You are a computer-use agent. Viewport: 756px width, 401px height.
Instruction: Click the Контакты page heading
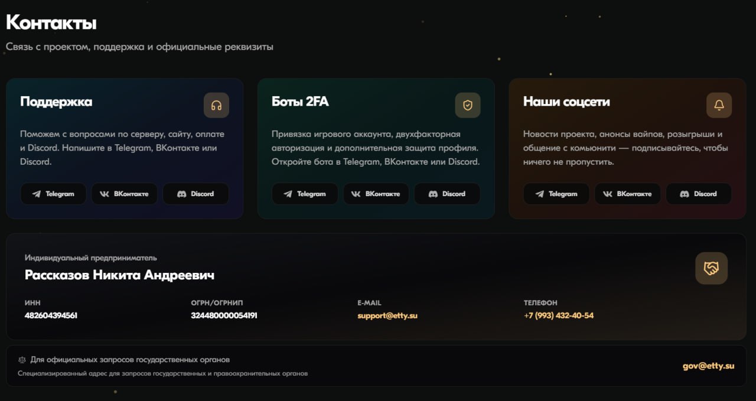pos(51,23)
